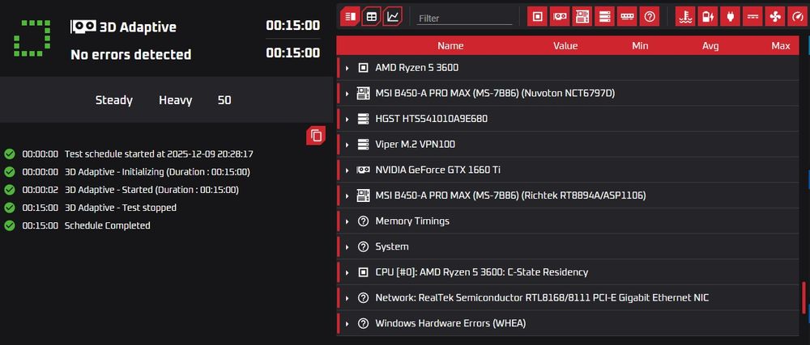This screenshot has width=810, height=345.
Task: Expand the Memory Timings row arrow
Action: click(347, 221)
